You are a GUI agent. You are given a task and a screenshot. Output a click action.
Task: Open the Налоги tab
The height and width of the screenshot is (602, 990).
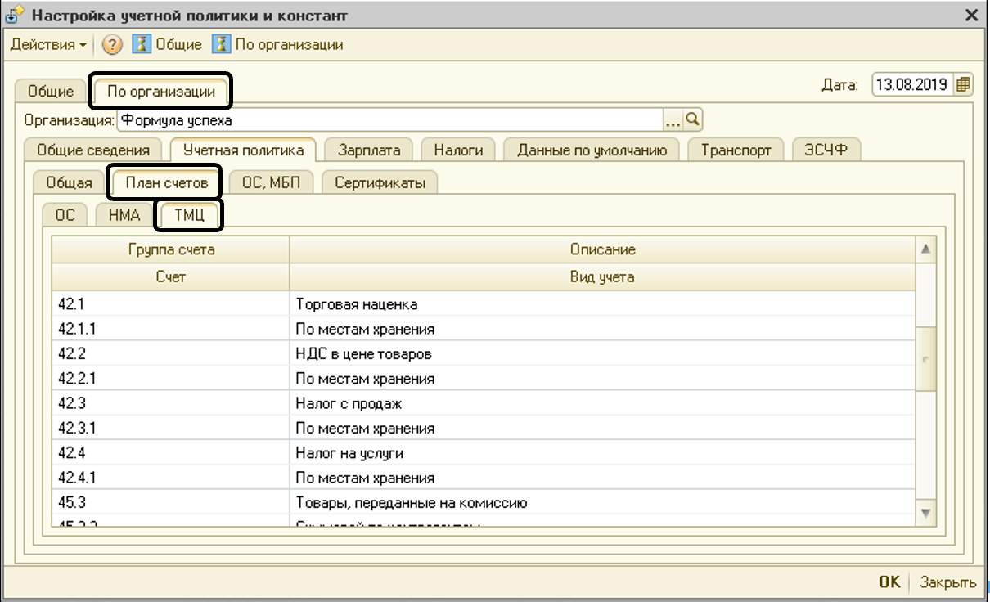[x=458, y=150]
